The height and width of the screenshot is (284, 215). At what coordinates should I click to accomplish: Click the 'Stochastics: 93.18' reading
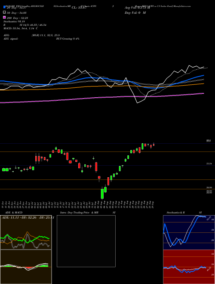[14, 22]
